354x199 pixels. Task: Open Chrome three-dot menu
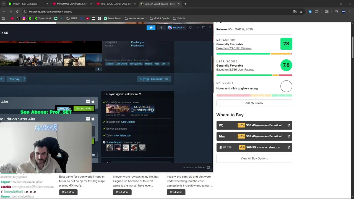click(x=350, y=12)
